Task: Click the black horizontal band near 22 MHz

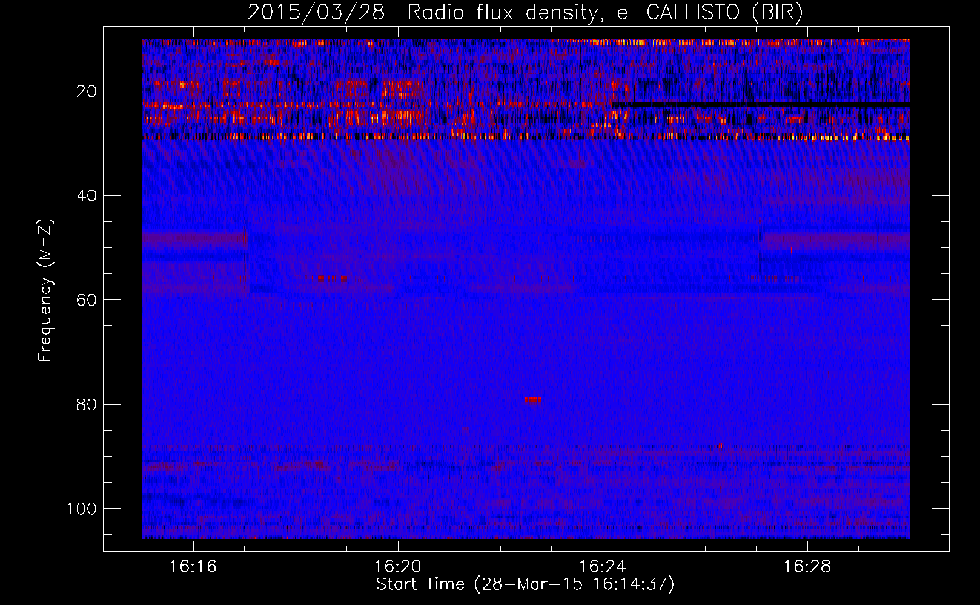Action: tap(760, 105)
